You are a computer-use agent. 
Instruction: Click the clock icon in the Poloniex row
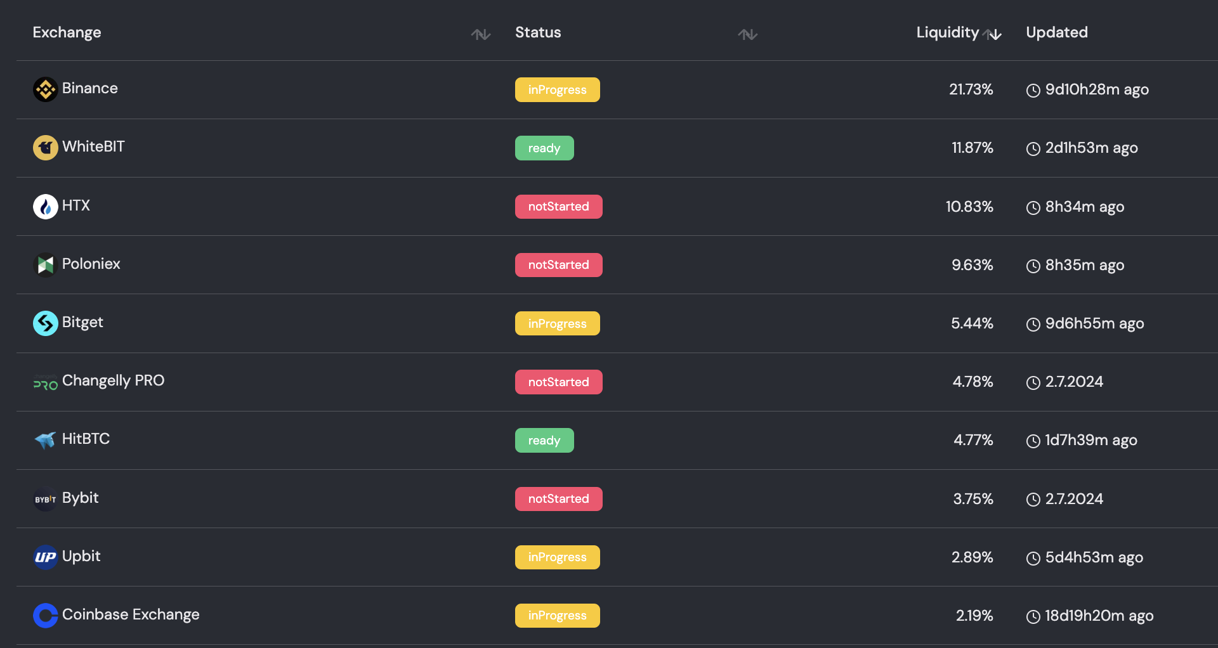[x=1033, y=266]
